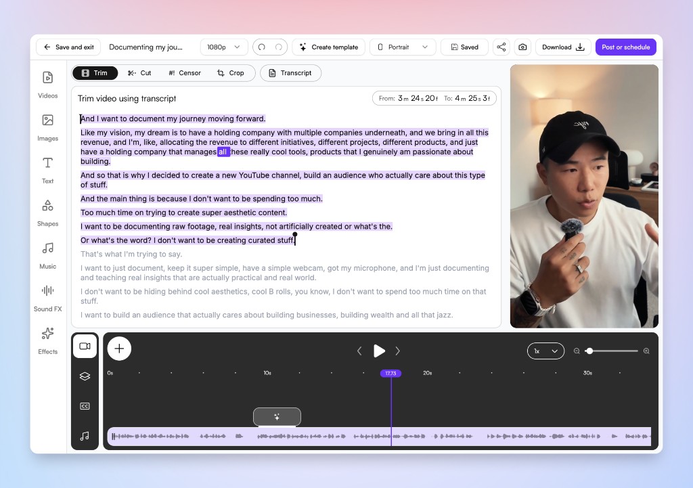Toggle the Crop editing mode
Image resolution: width=693 pixels, height=488 pixels.
coord(231,72)
